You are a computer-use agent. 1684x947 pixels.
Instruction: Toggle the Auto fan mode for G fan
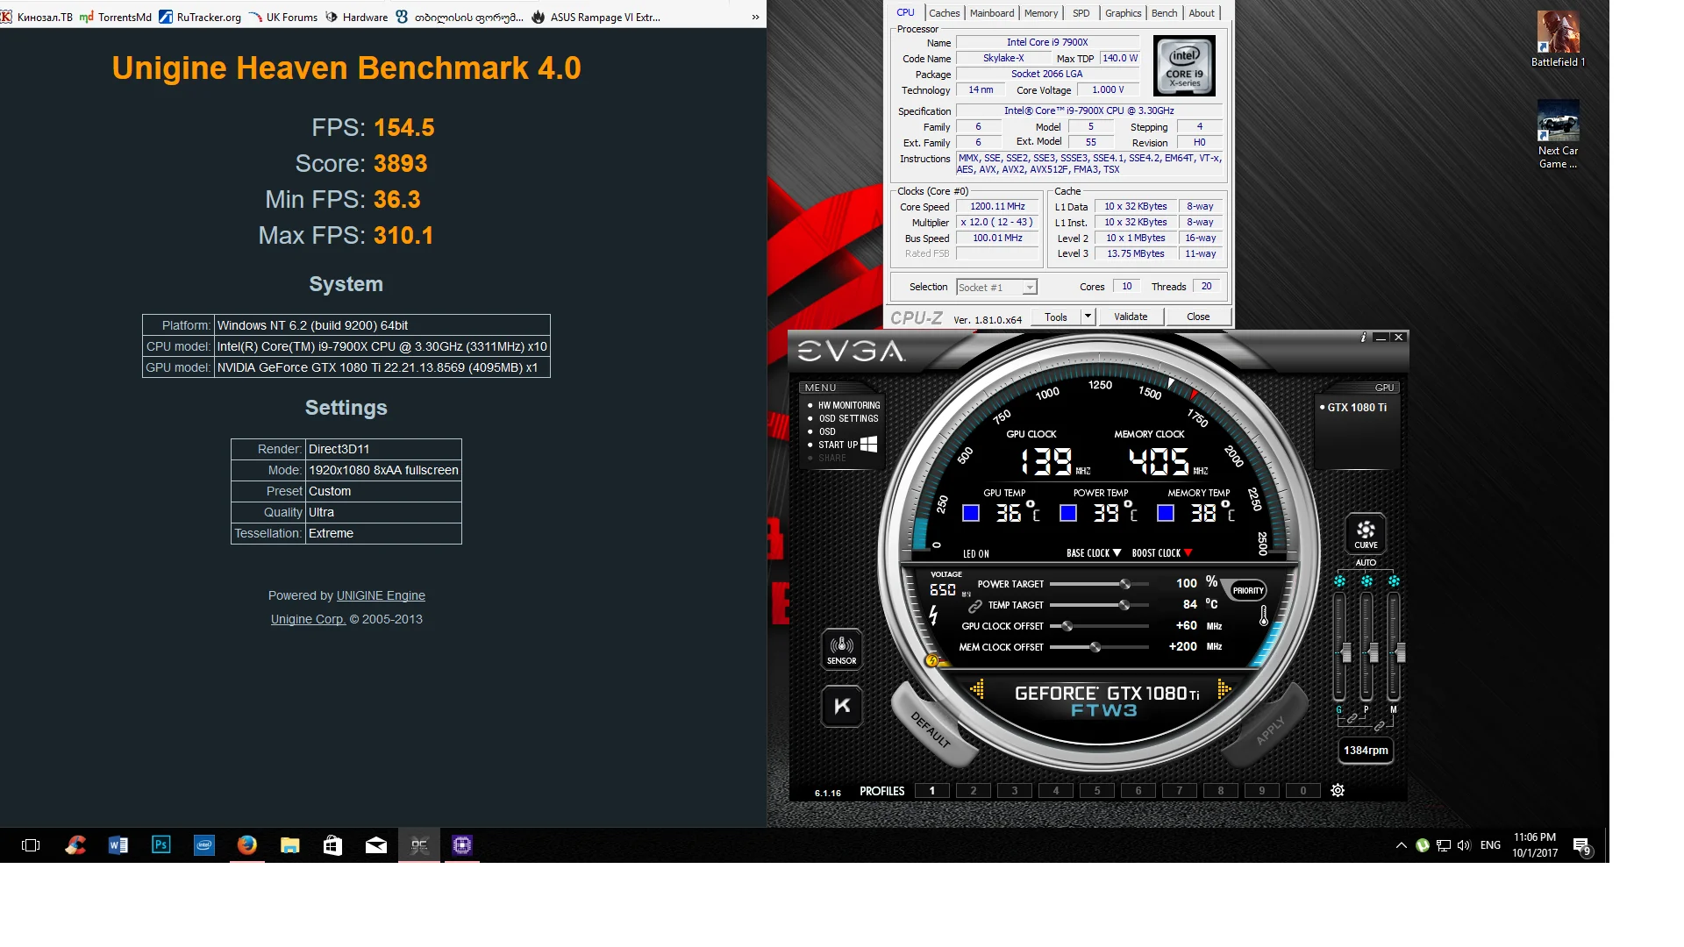pyautogui.click(x=1339, y=581)
